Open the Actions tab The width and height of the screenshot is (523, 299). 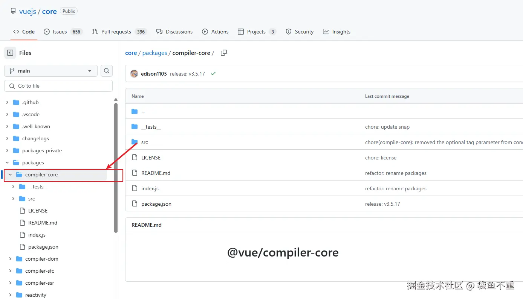point(215,32)
